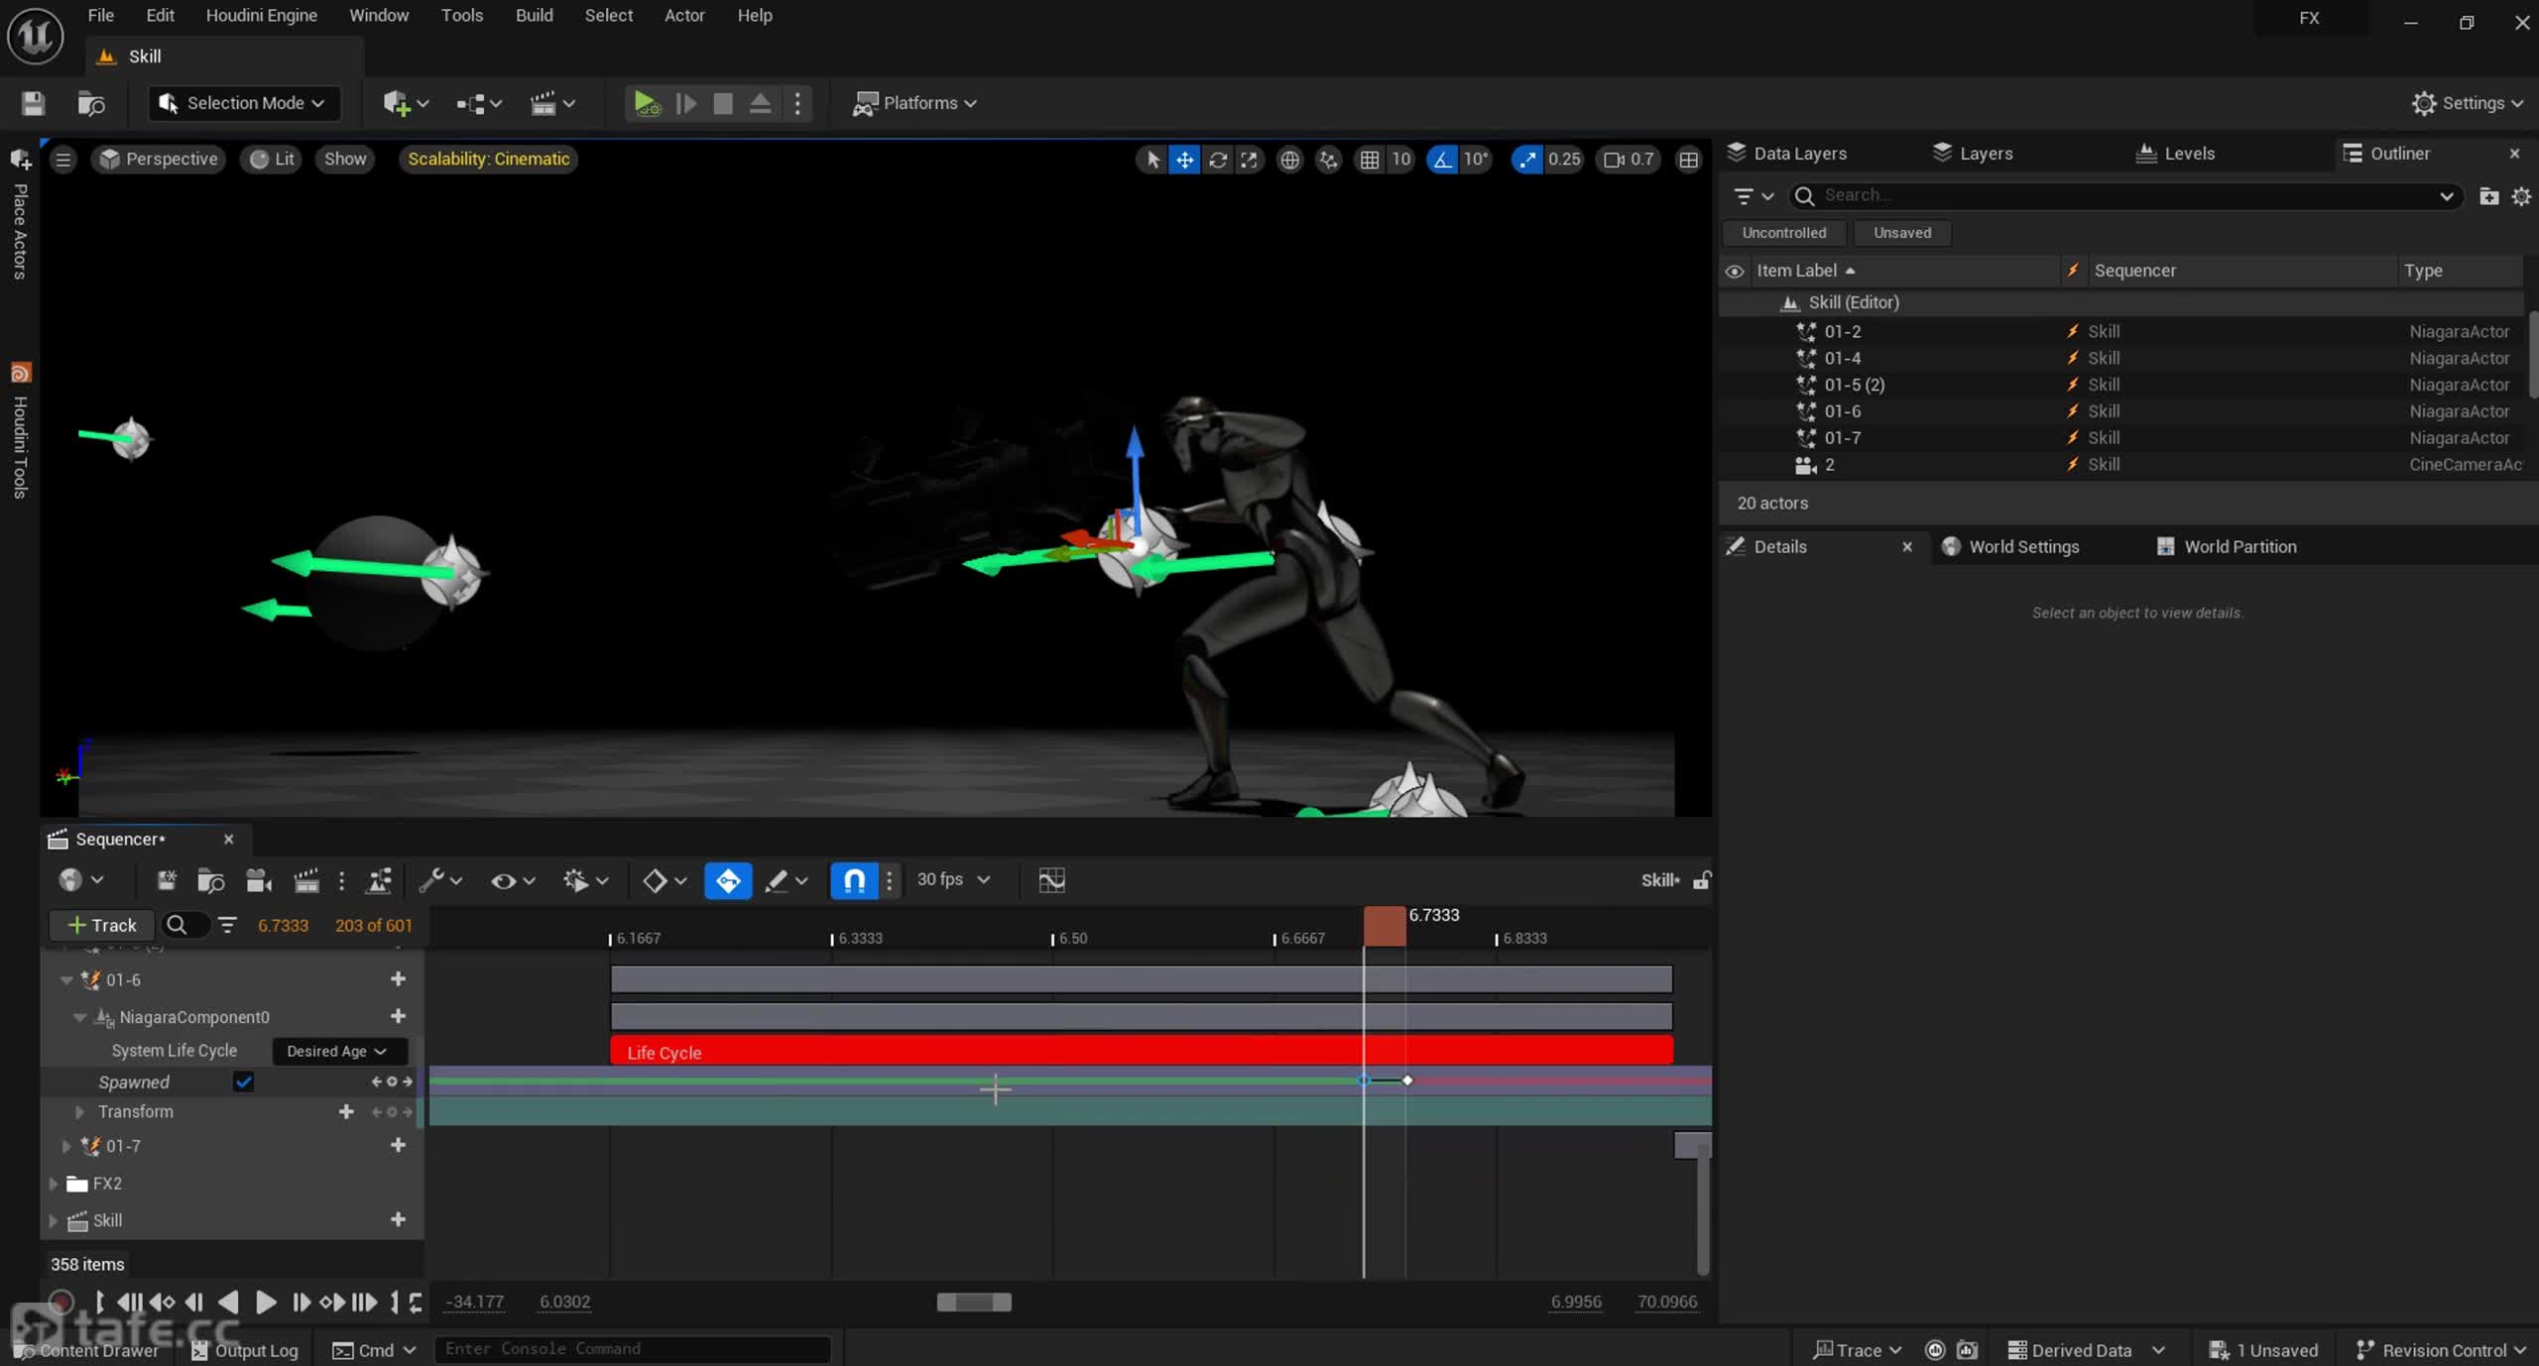The width and height of the screenshot is (2539, 1366).
Task: Activate the viewport Select mode arrow
Action: 1152,160
